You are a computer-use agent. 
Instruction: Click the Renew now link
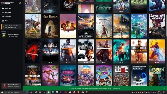point(116,89)
